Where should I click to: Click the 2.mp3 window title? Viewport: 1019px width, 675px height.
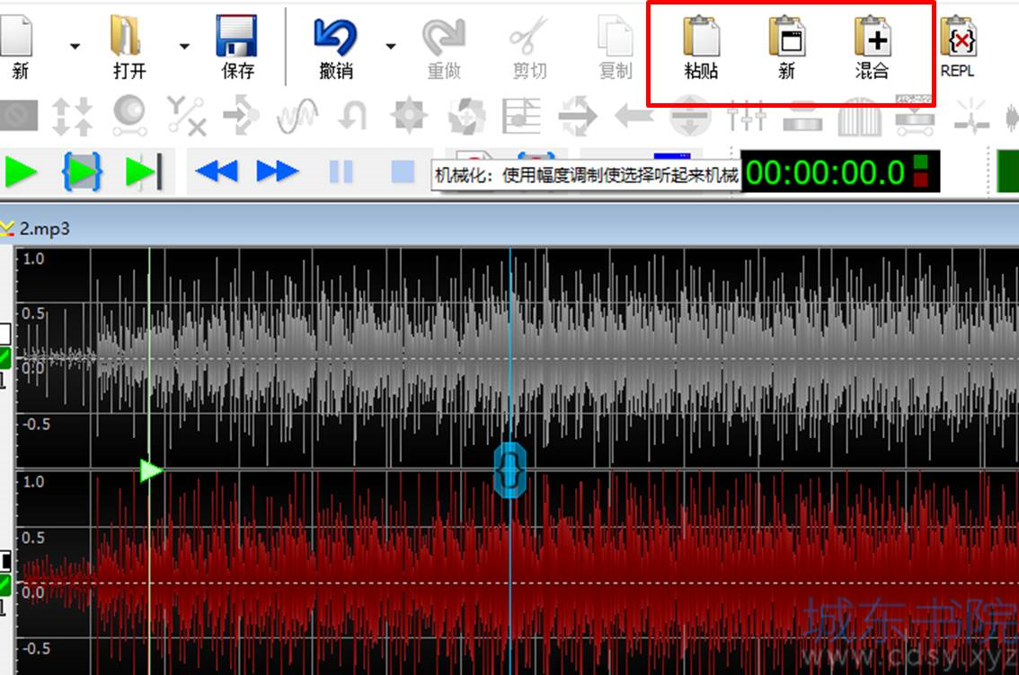tap(44, 229)
